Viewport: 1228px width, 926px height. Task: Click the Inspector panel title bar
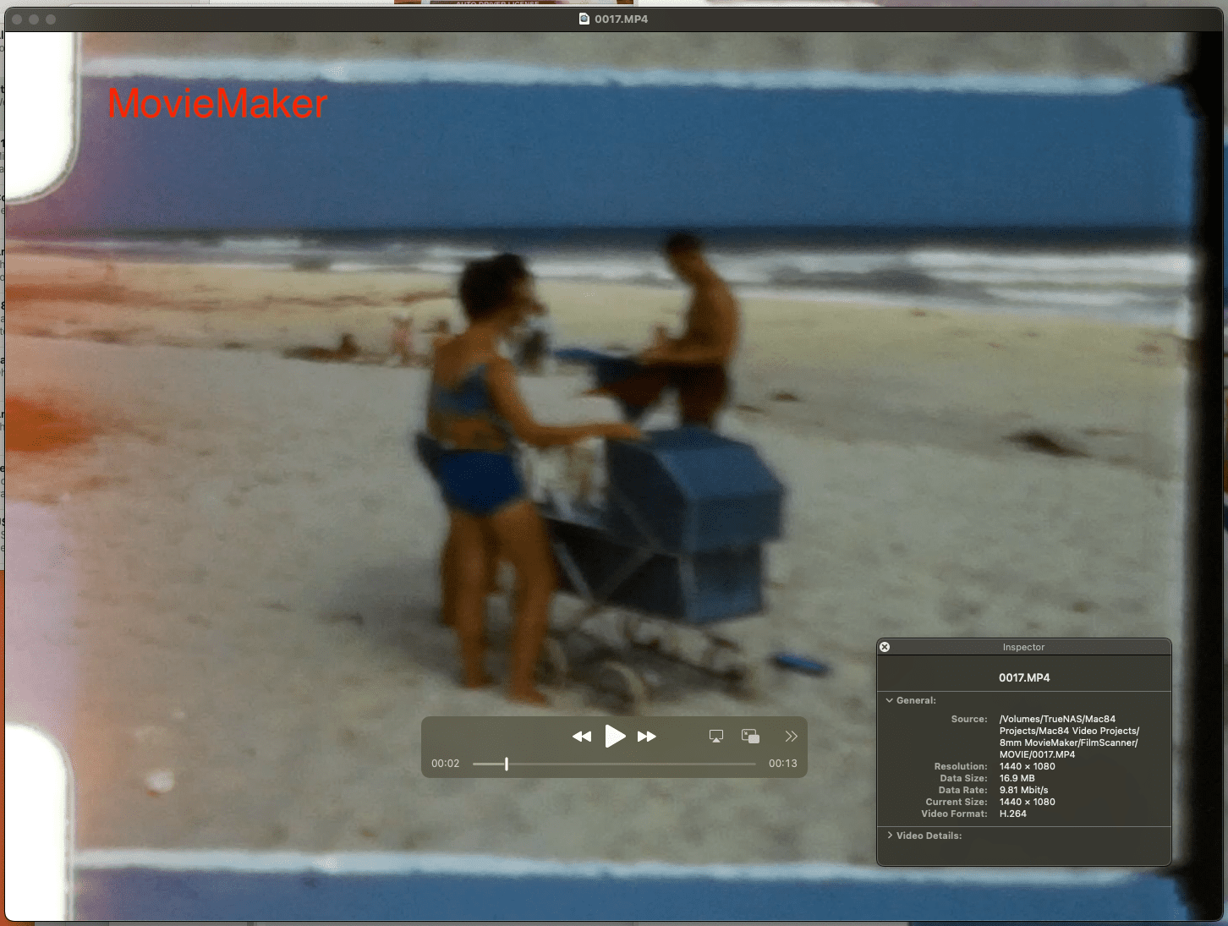[x=1023, y=647]
